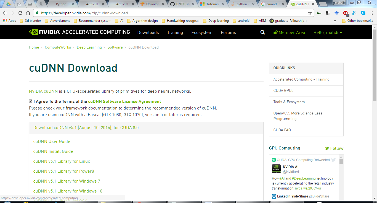Open the 3d blender bookmark folder

[x=31, y=21]
